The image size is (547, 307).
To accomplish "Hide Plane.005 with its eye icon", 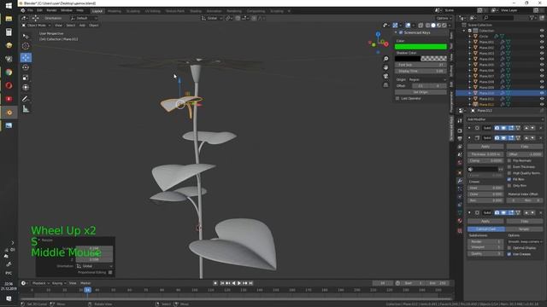I will coord(542,65).
